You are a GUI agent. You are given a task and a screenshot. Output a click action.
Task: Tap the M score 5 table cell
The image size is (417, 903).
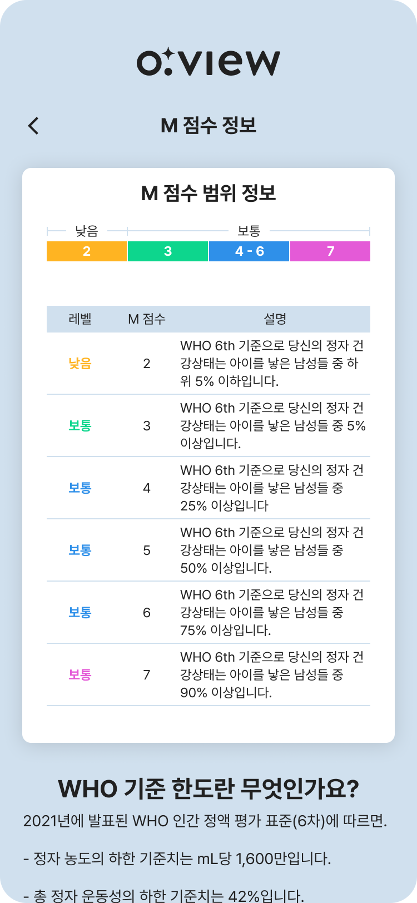tap(147, 550)
